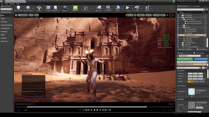Click the Cinematics toolbar icon
The image size is (209, 117).
[108, 8]
